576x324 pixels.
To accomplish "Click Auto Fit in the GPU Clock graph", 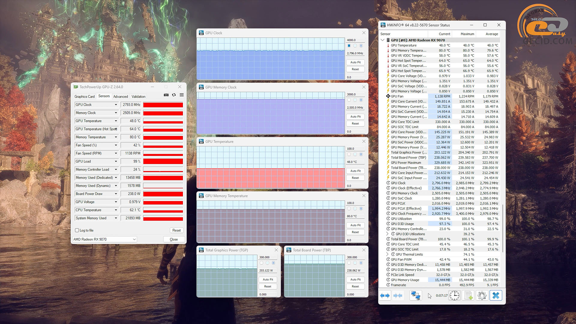I will (355, 62).
